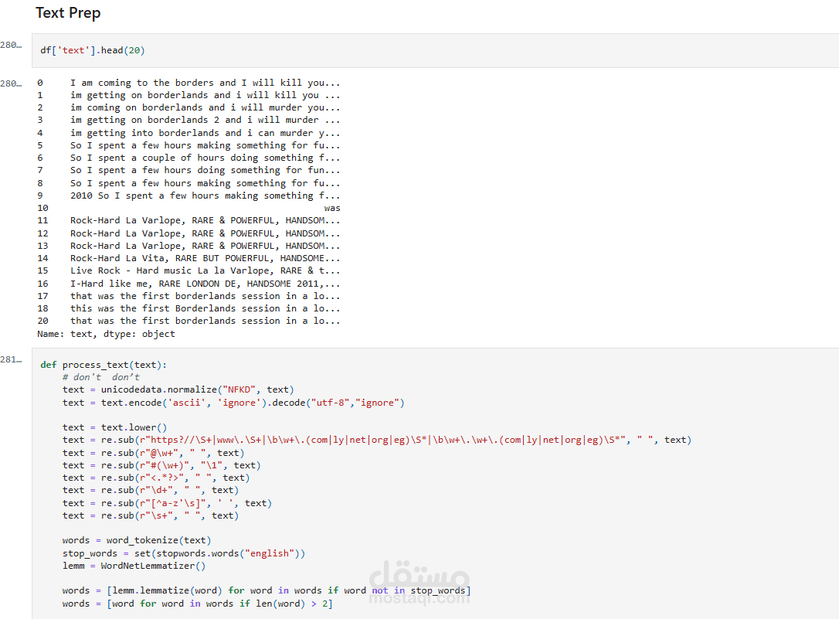Click the df['text'].head(20) code cell
This screenshot has width=839, height=619.
[x=435, y=50]
